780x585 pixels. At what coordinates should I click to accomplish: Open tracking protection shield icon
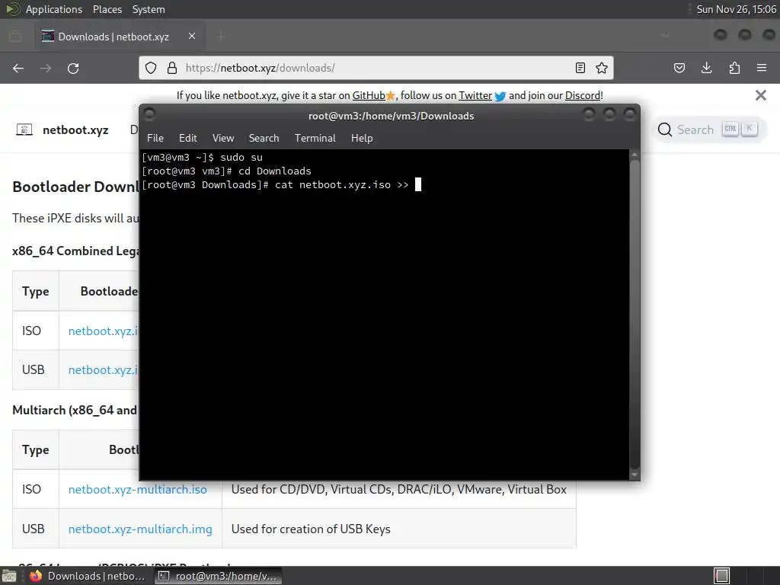pos(151,68)
